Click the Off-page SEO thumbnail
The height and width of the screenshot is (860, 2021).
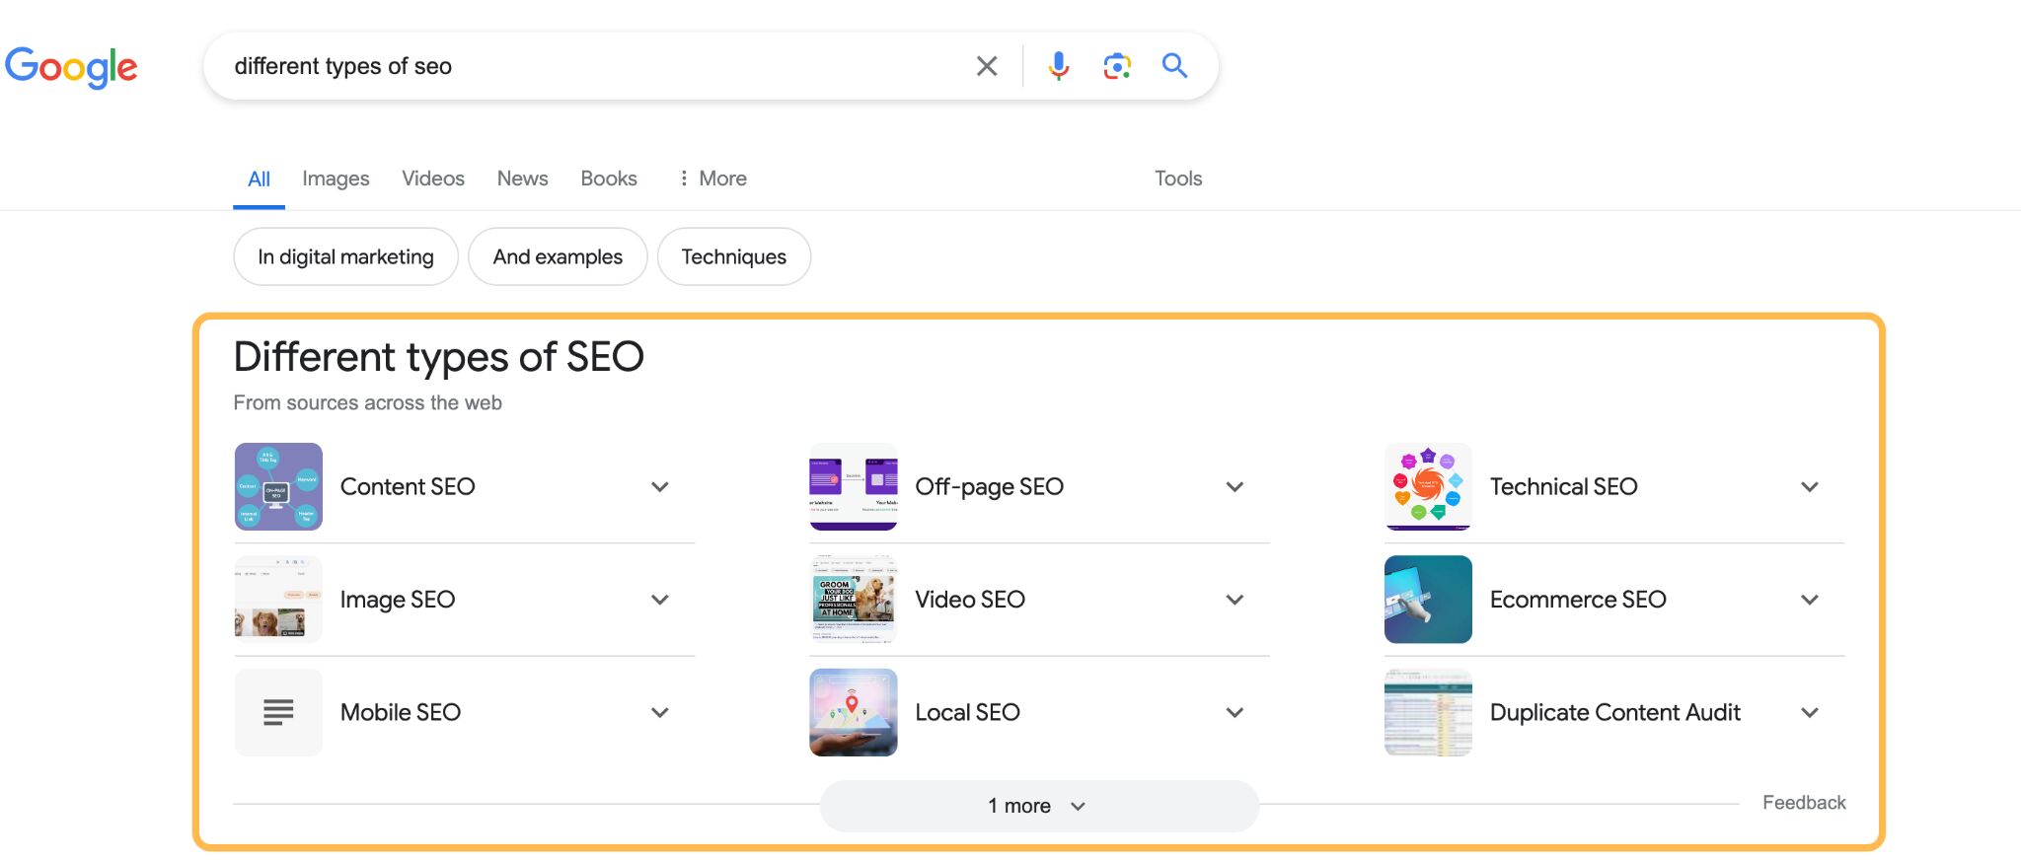(854, 486)
